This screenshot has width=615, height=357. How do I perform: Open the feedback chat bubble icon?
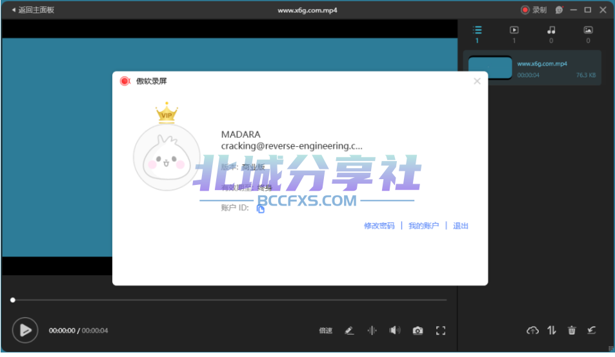point(559,10)
